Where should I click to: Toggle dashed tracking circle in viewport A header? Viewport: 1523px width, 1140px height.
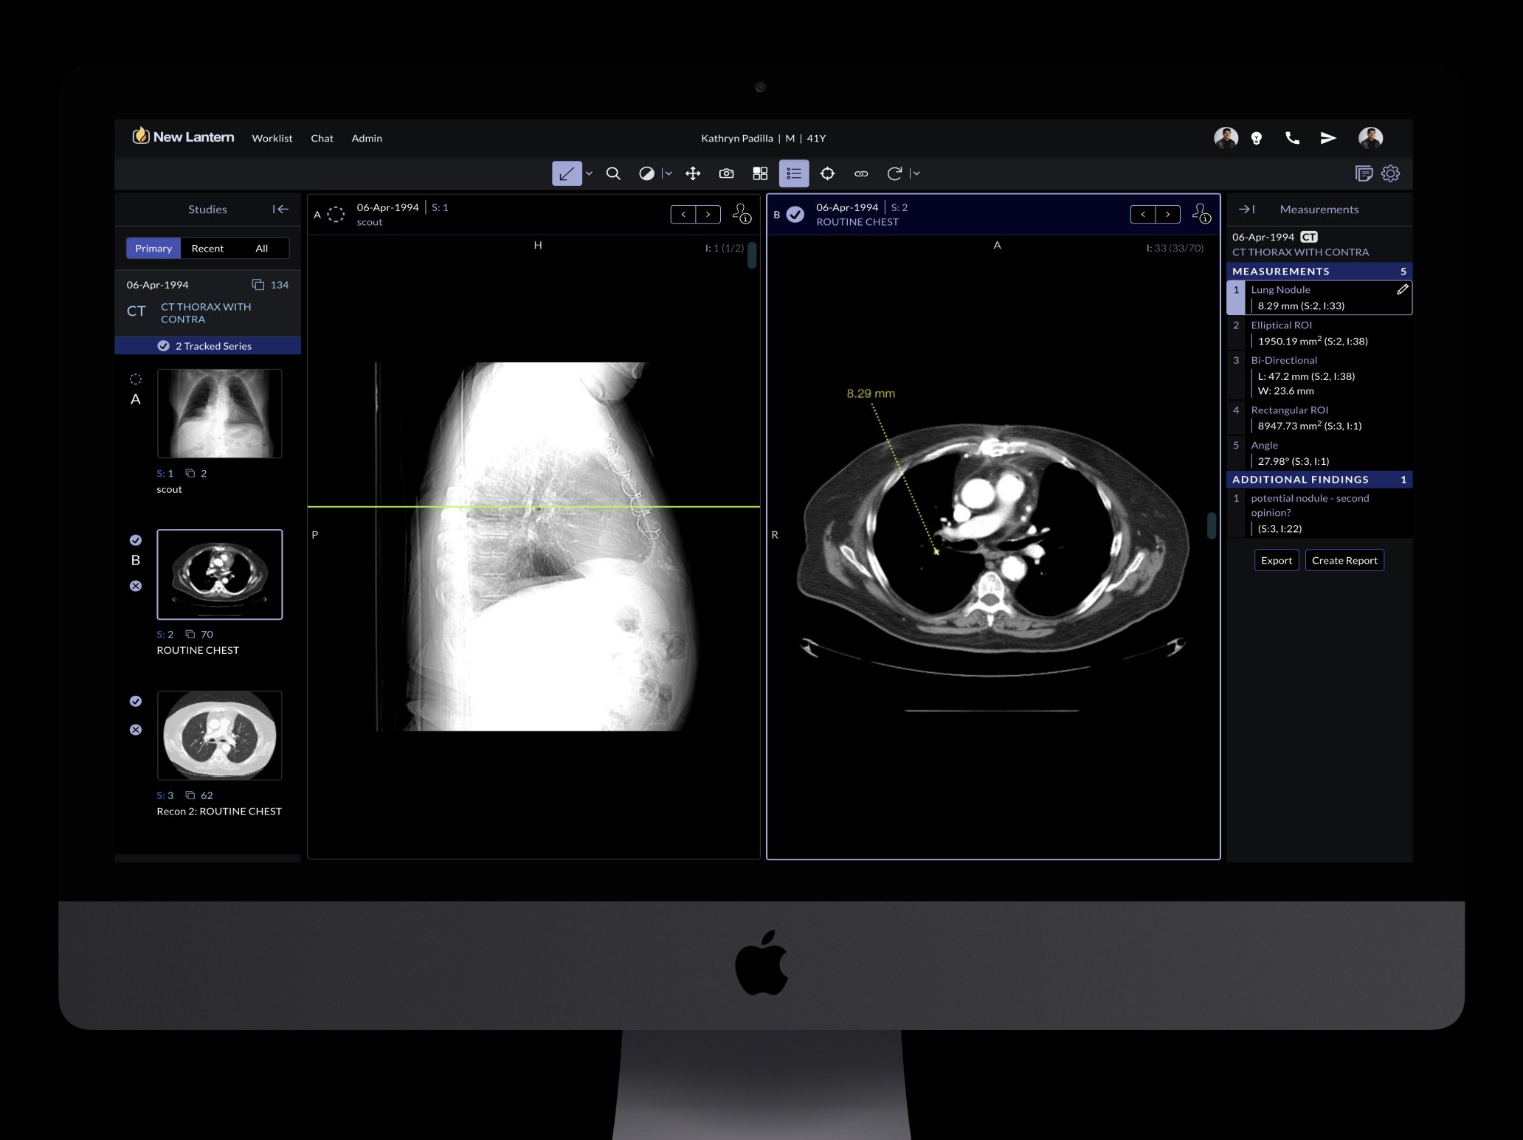[336, 214]
